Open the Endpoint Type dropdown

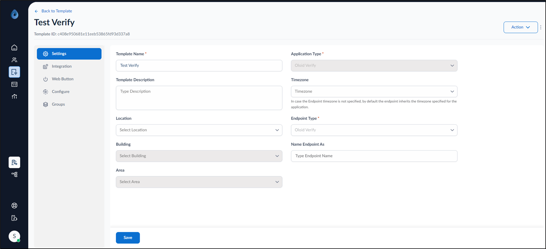(x=374, y=130)
